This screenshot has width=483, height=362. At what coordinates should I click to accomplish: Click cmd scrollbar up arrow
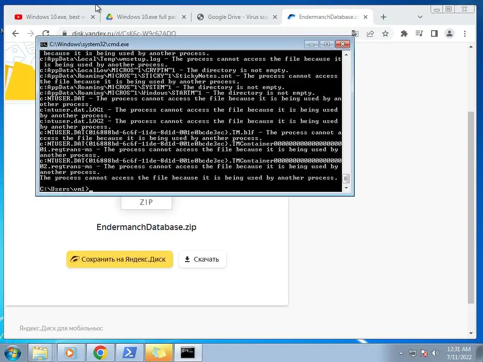(x=346, y=55)
